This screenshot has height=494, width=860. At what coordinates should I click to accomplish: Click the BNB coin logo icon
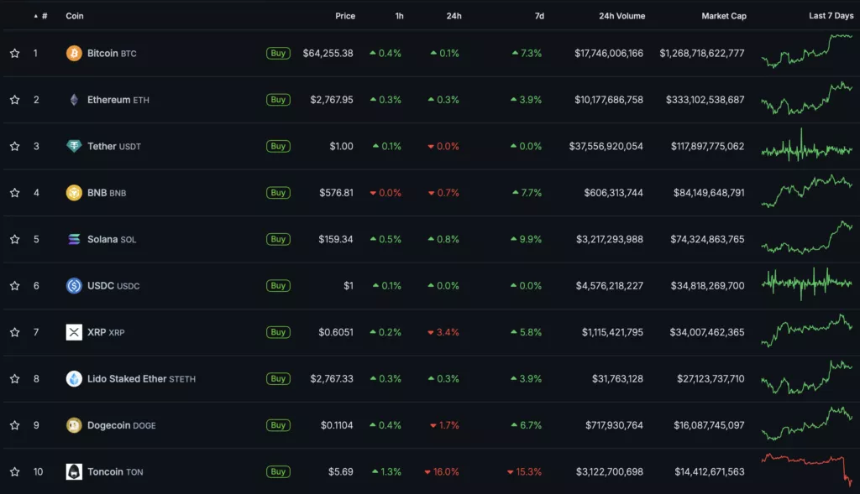point(74,193)
